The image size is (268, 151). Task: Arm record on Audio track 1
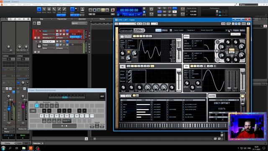click(64, 31)
